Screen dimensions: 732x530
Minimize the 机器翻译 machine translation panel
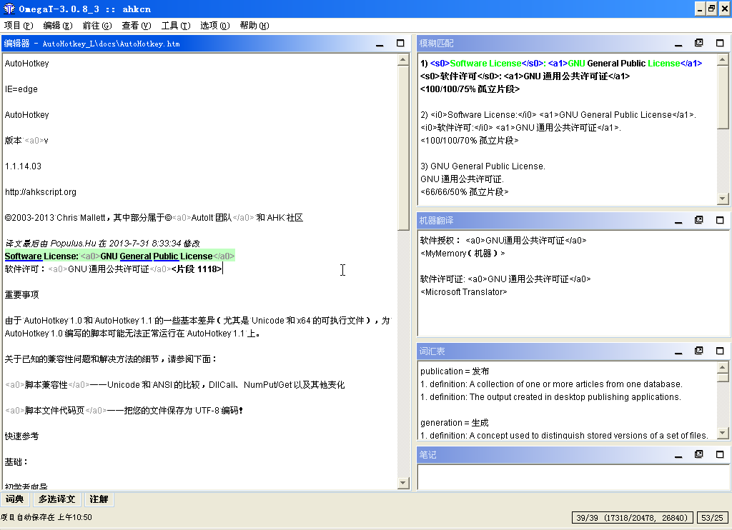[x=678, y=220]
